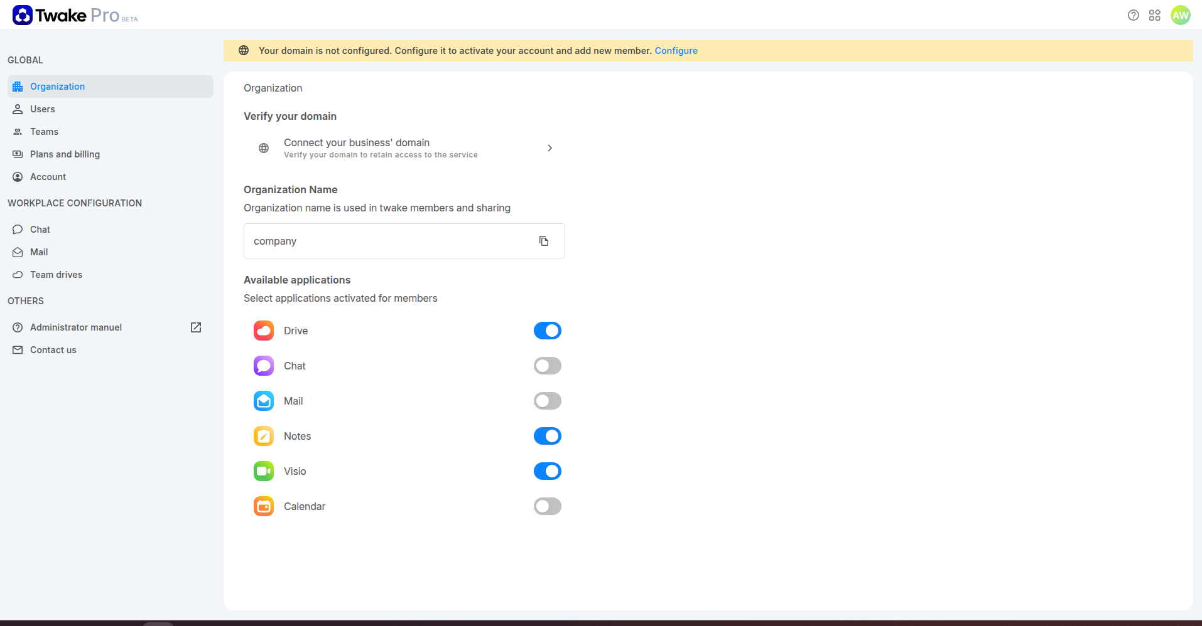Open Team drives configuration

click(111, 275)
